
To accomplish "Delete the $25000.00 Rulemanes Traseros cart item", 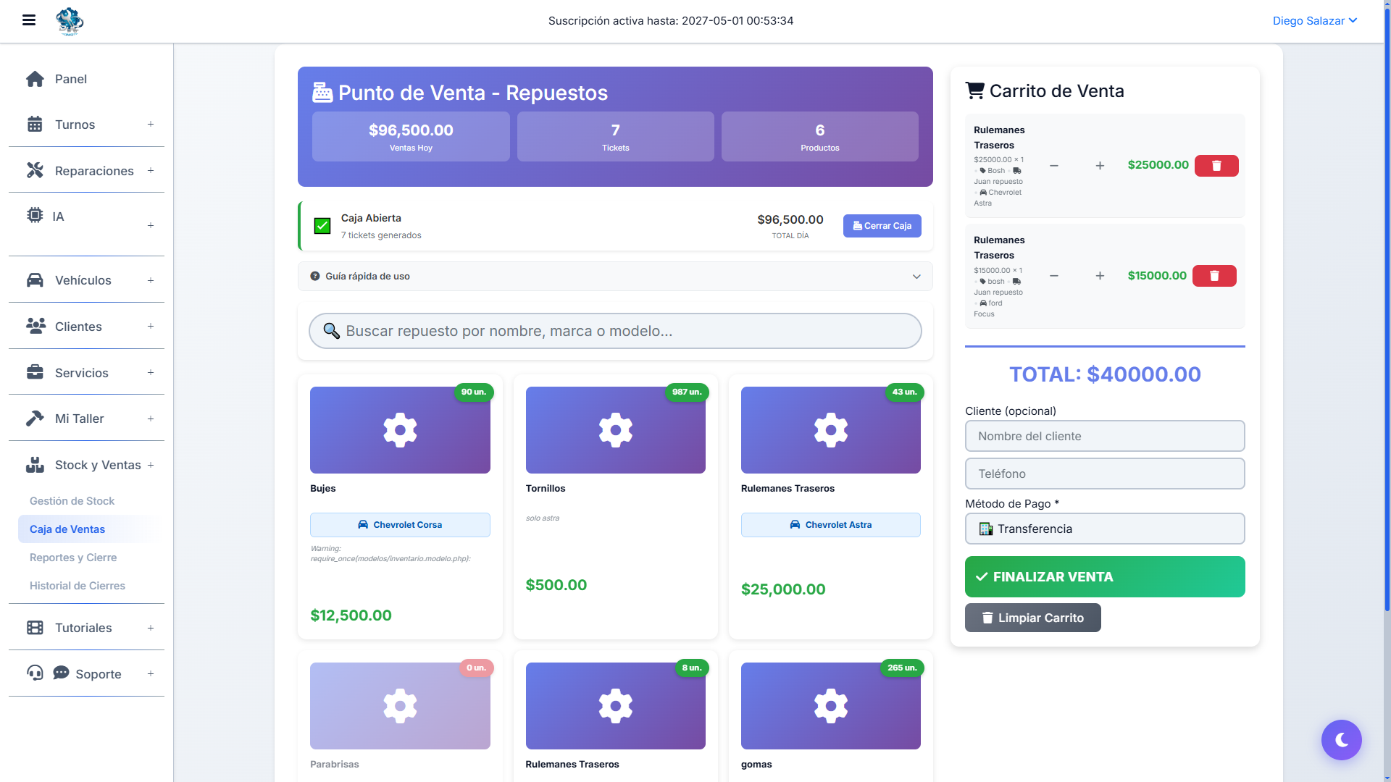I will tap(1216, 166).
